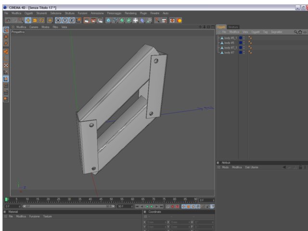The image size is (308, 231).
Task: Open viewport Filtro menu
Action: 55,27
